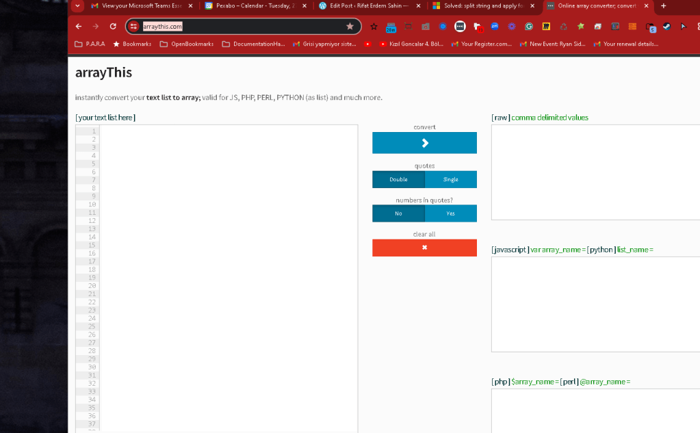Switch to Pexabo Calendar tab
Image resolution: width=700 pixels, height=433 pixels.
[256, 5]
